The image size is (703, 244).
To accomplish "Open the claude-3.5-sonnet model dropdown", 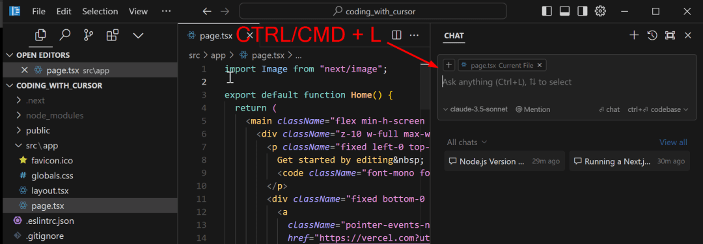I will coord(475,109).
